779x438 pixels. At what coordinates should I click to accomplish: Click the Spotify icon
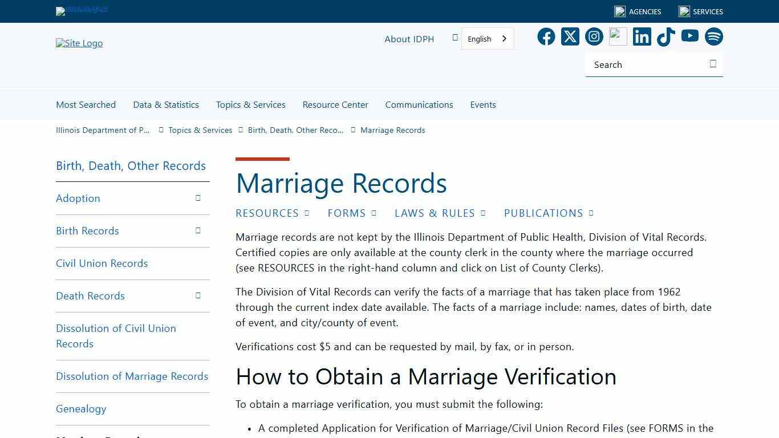tap(713, 36)
